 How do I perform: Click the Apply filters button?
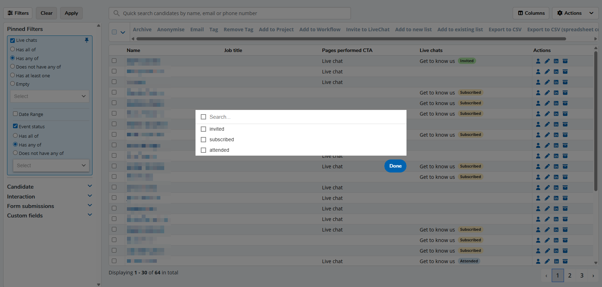71,13
